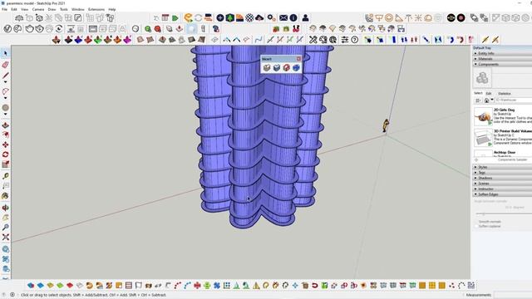Click the green tree hexagon icon

click(230, 17)
